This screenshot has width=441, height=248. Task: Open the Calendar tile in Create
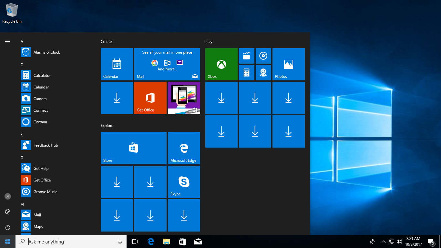coord(117,64)
